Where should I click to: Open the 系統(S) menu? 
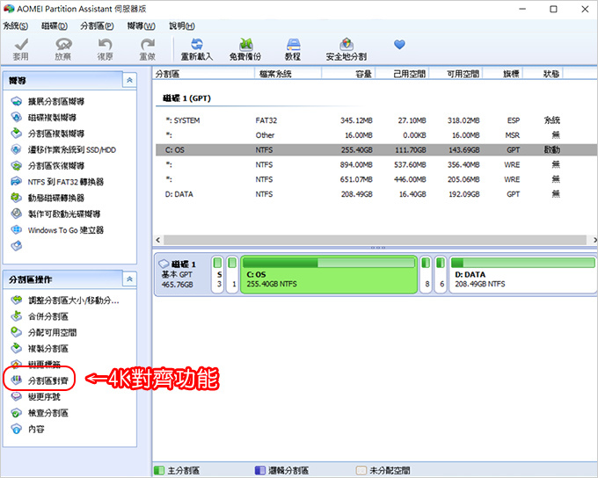coord(16,25)
